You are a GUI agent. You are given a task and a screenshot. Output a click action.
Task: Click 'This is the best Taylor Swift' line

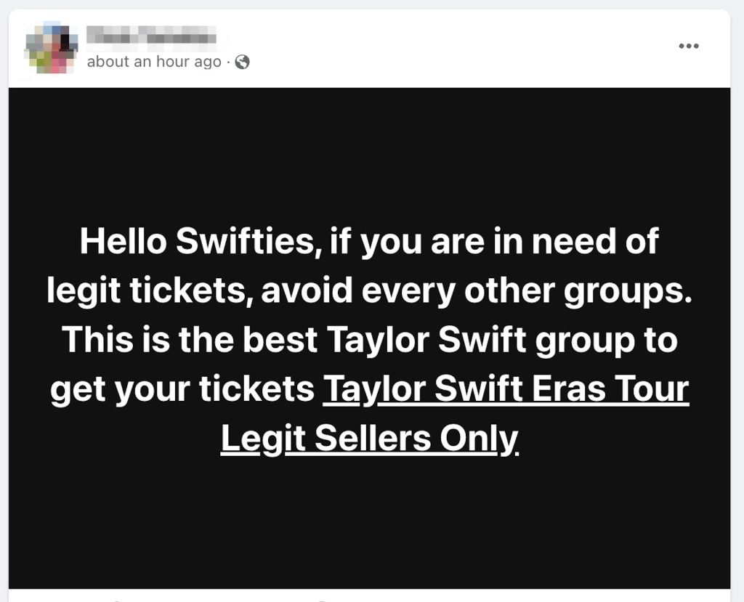click(369, 340)
